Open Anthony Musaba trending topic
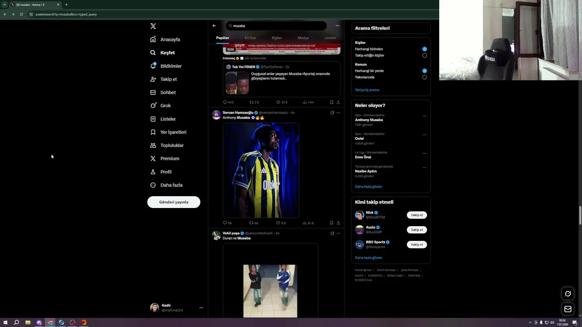The image size is (582, 327). (369, 120)
